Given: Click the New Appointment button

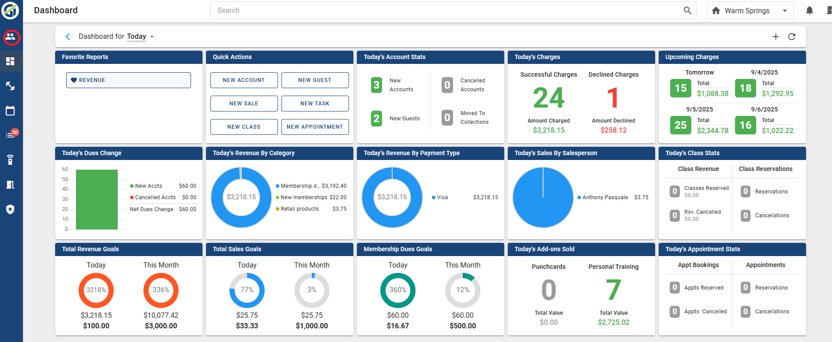Looking at the screenshot, I should pos(315,127).
